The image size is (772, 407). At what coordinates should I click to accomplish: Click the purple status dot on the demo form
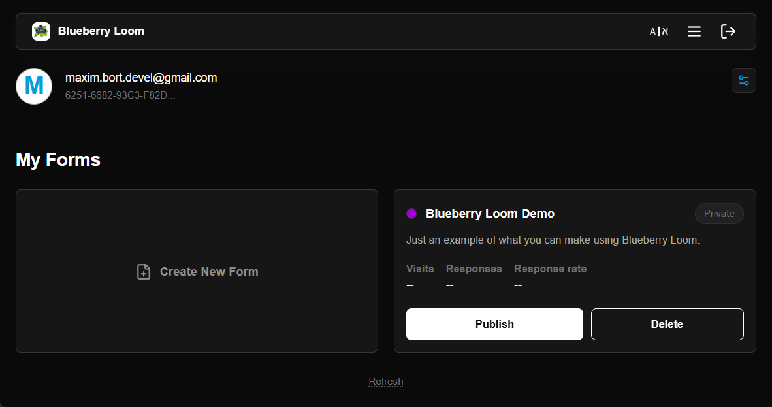tap(411, 213)
